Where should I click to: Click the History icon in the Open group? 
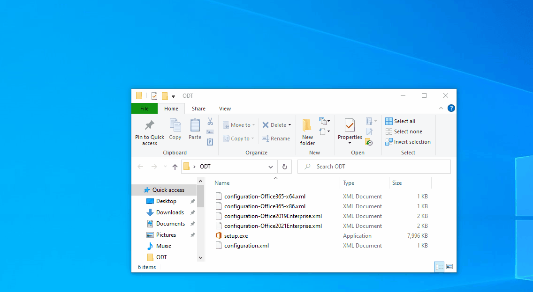pos(369,142)
